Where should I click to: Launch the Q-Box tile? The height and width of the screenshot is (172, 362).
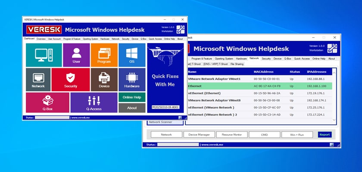click(x=47, y=103)
